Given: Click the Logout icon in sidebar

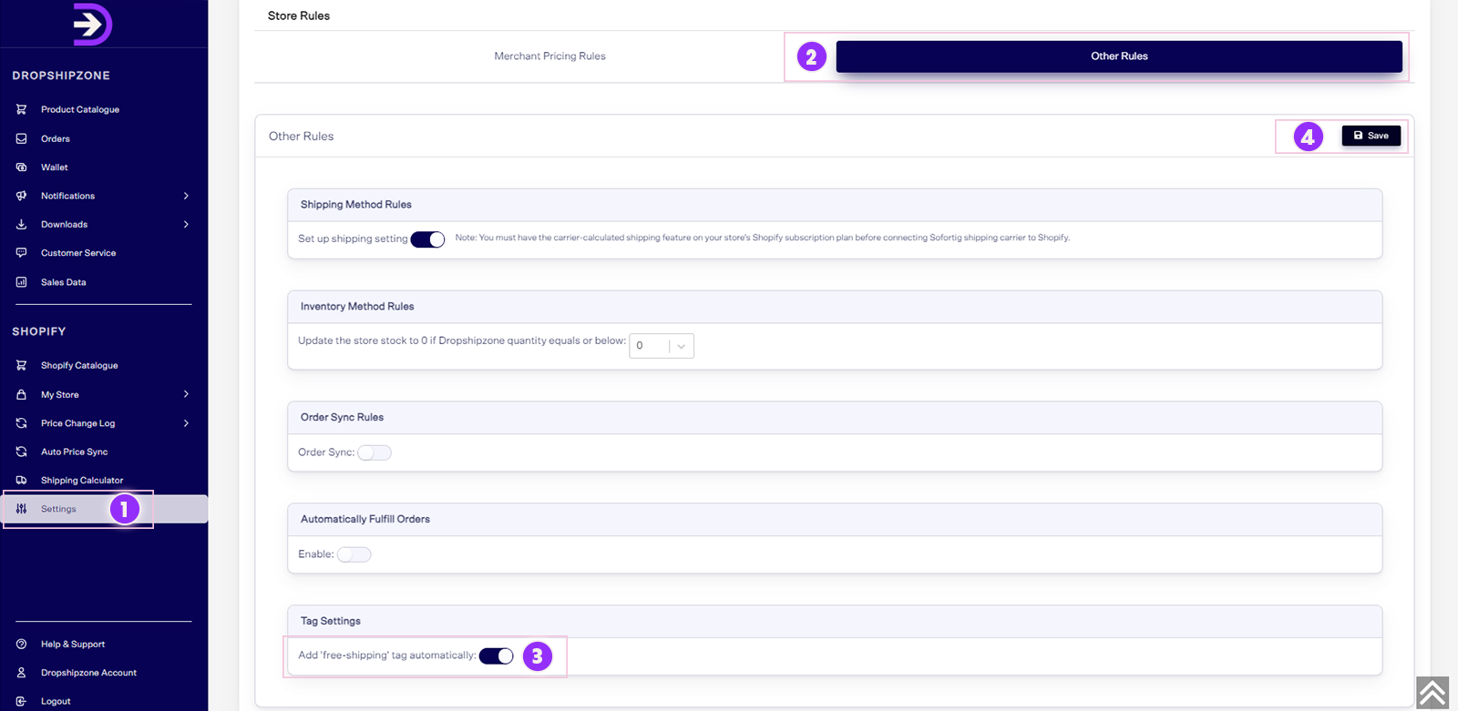Looking at the screenshot, I should [x=21, y=701].
